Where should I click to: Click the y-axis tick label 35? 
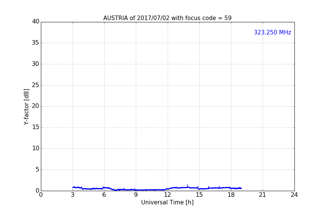tap(36, 43)
